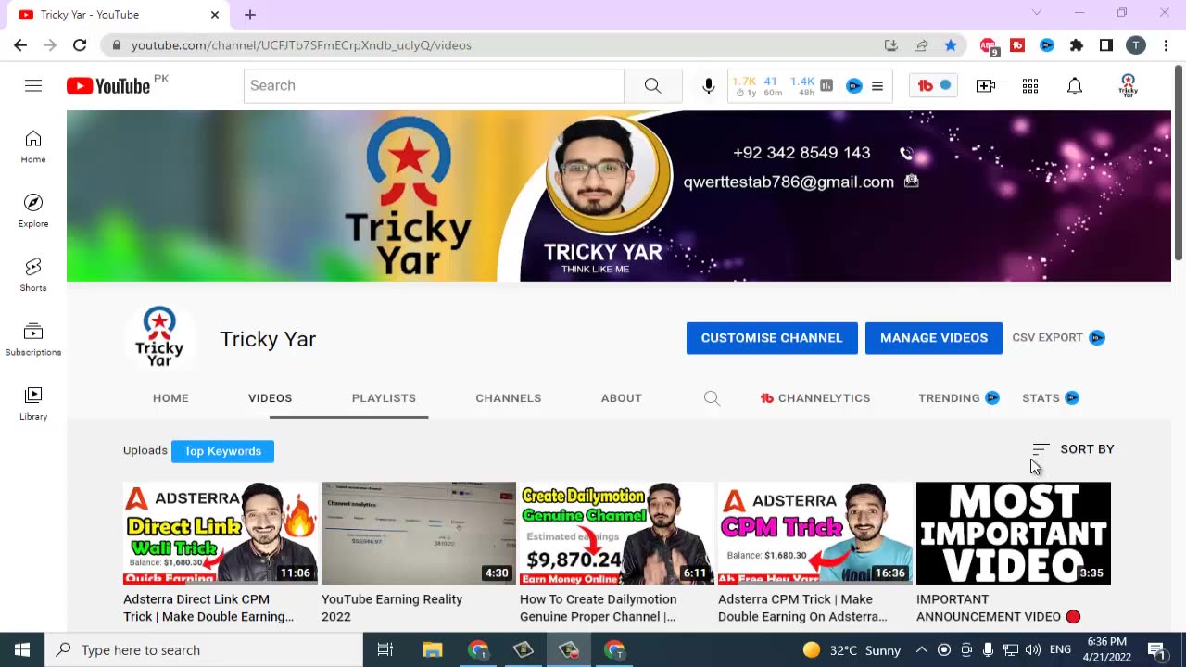Click the taskbar volume icon

[x=1033, y=650]
